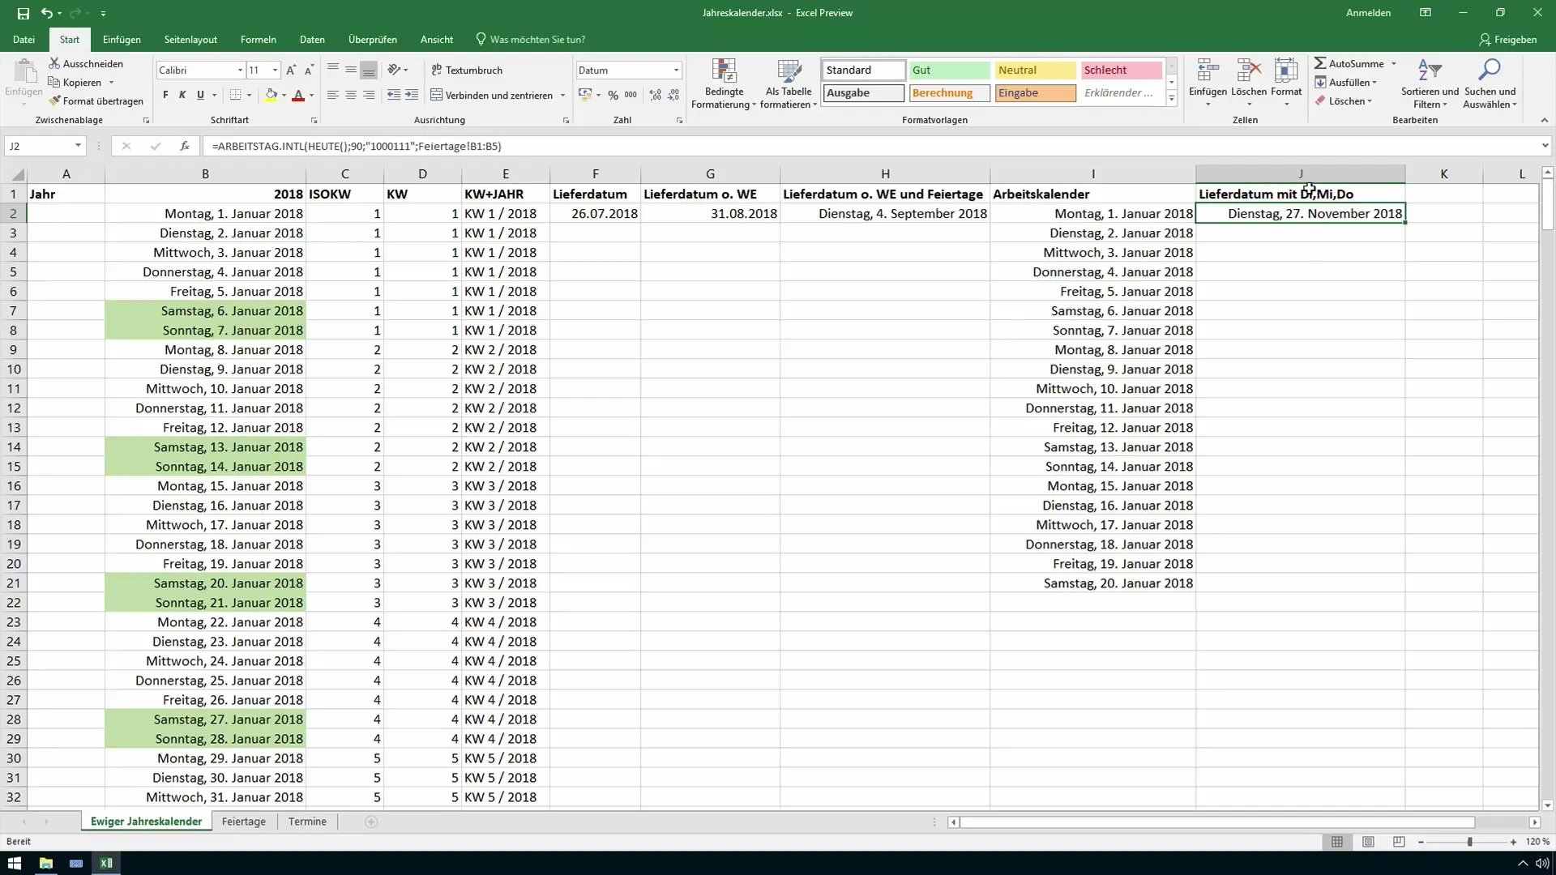Viewport: 1556px width, 875px height.
Task: Apply the Gut cell style
Action: 949,70
